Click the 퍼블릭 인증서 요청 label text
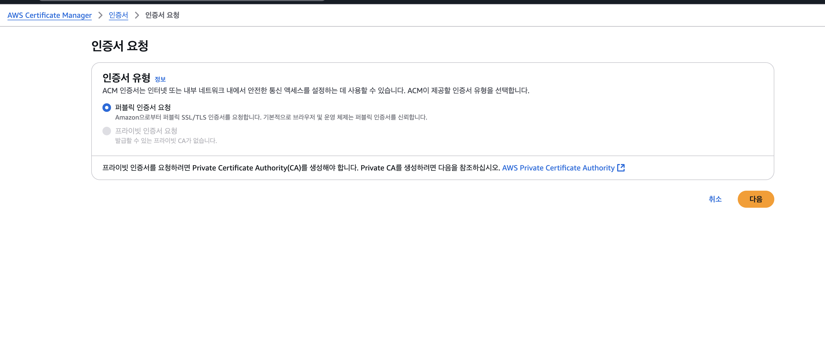 143,107
